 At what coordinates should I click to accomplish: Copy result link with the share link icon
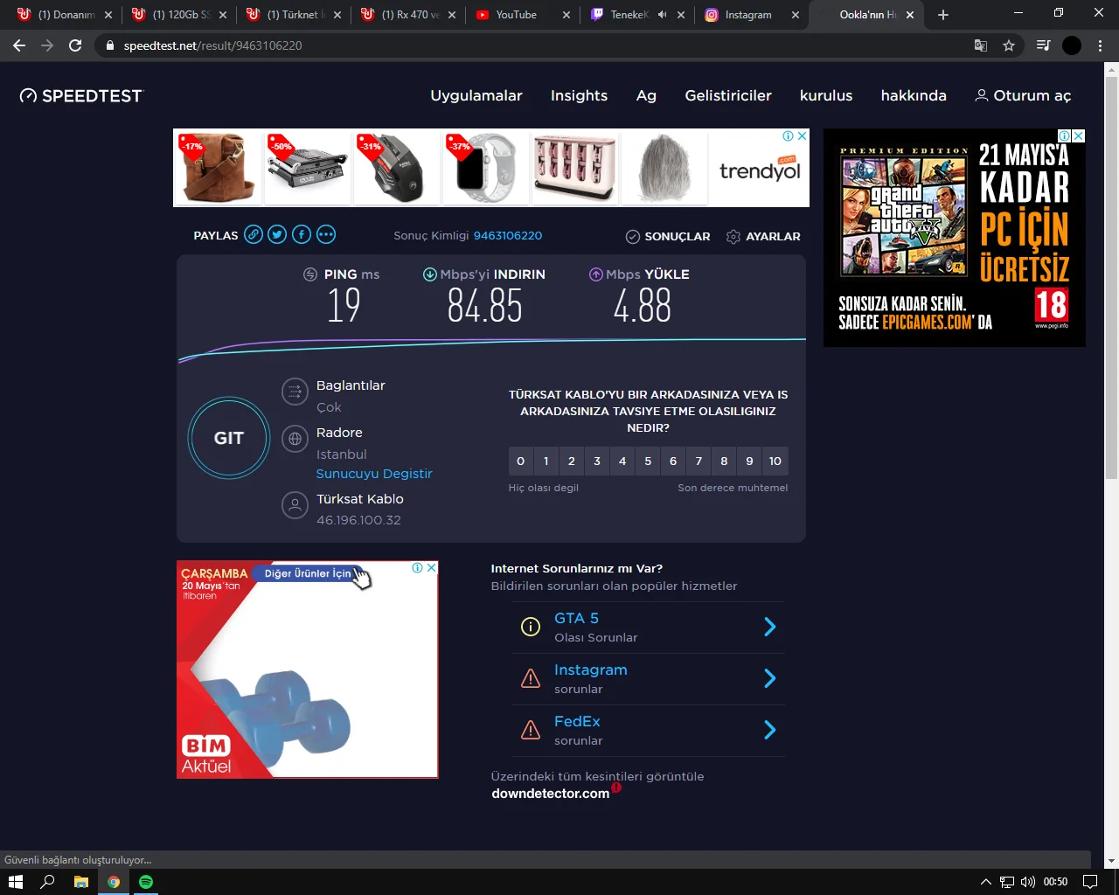(254, 234)
